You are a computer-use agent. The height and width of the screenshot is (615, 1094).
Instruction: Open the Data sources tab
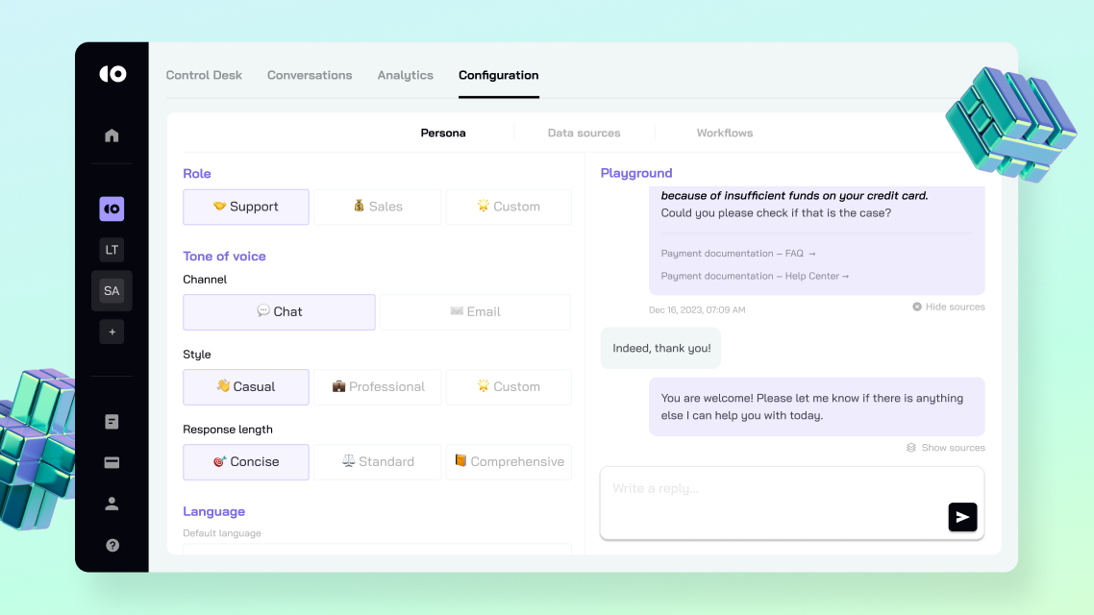pyautogui.click(x=584, y=133)
